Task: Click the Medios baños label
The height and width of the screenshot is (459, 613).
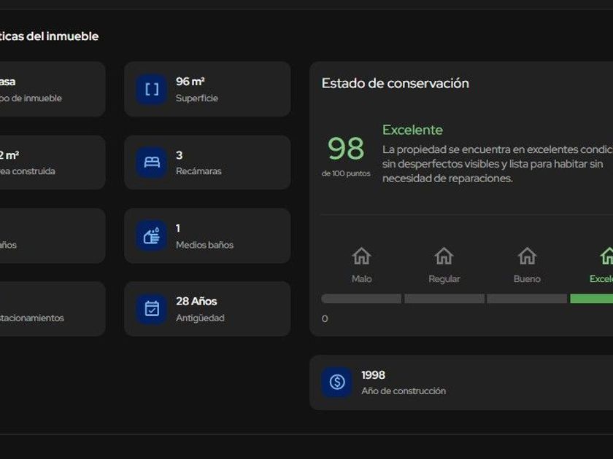Action: (204, 245)
